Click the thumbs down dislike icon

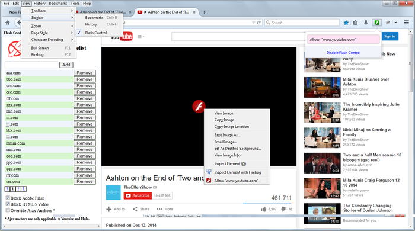tap(284, 209)
